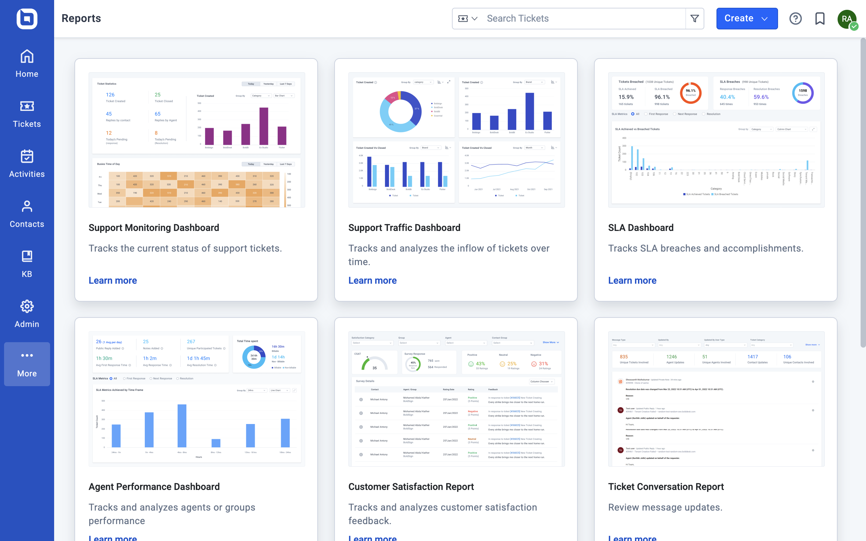Choose the Resolution SLA metric in Agent Performance preview
The height and width of the screenshot is (541, 866).
[x=178, y=378]
